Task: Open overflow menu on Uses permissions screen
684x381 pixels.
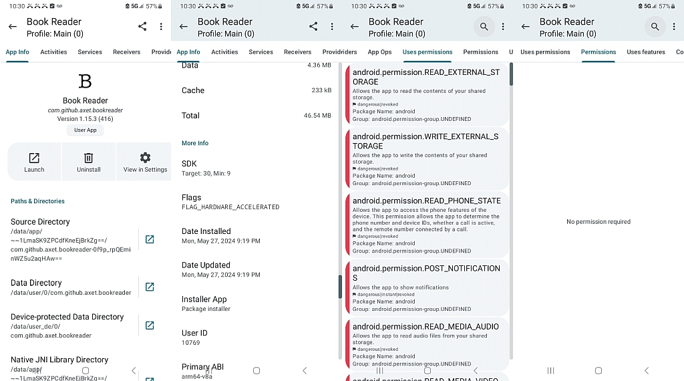Action: pyautogui.click(x=503, y=27)
